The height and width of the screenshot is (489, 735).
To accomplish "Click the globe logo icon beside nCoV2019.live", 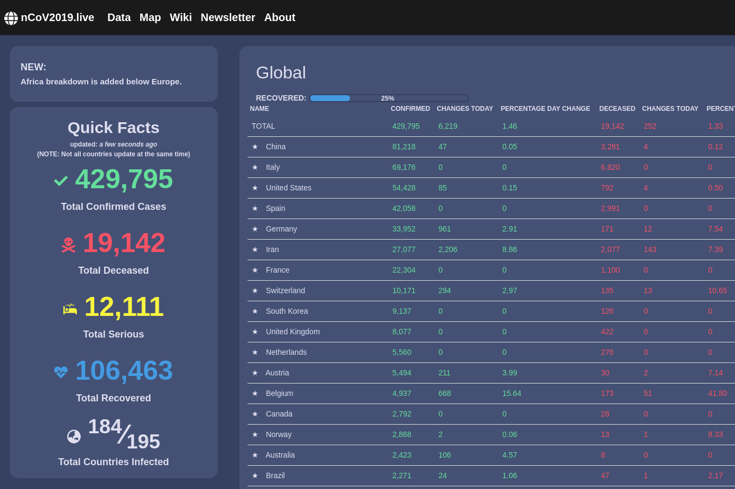I will click(x=11, y=18).
